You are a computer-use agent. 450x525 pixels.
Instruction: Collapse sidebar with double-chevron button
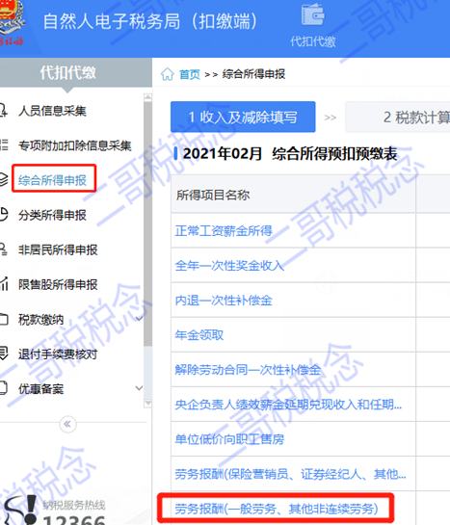(x=67, y=424)
